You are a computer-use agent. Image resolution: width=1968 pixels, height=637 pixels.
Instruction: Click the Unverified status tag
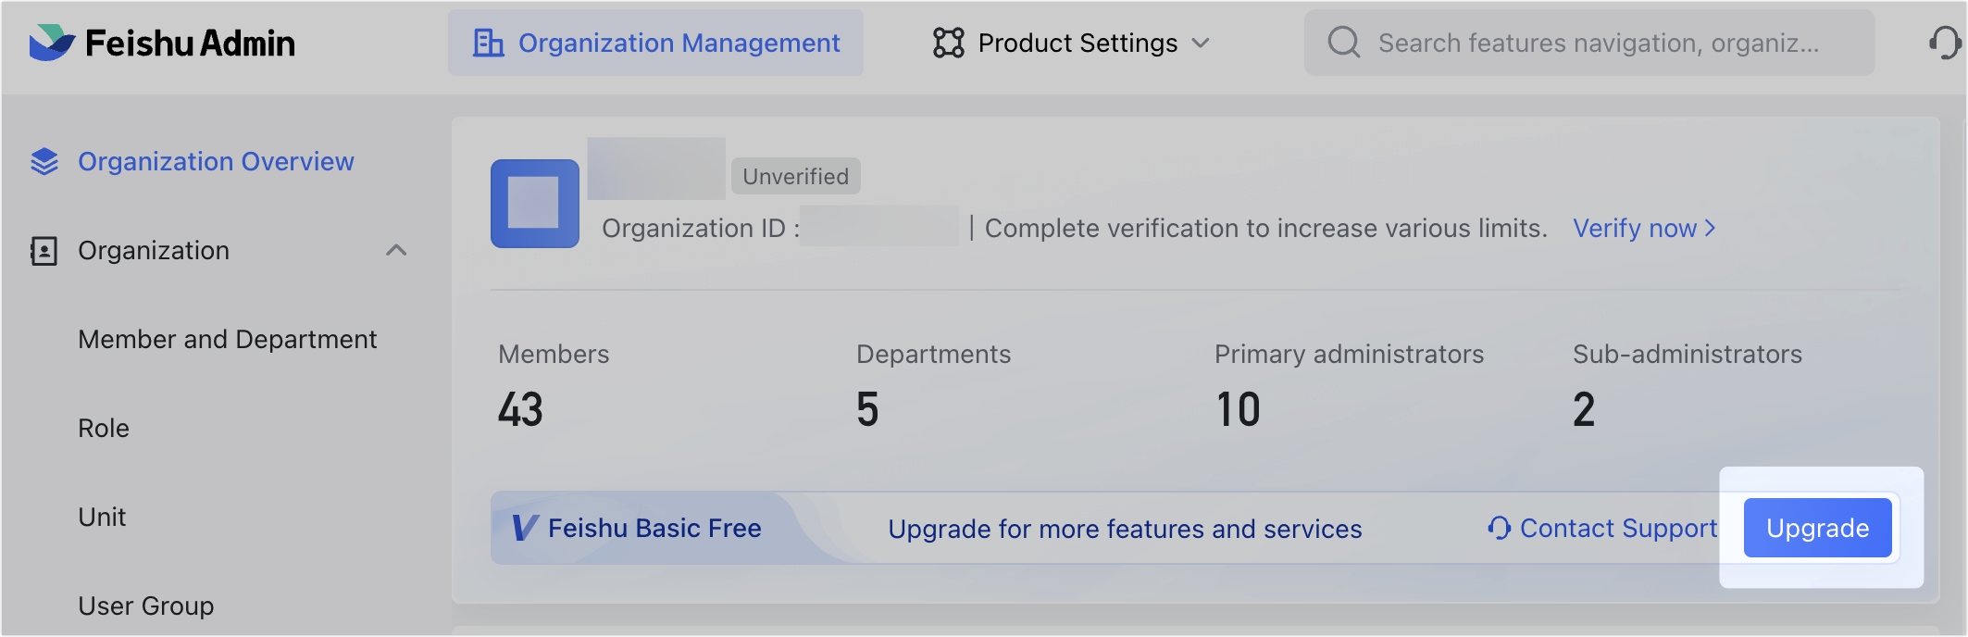click(795, 177)
